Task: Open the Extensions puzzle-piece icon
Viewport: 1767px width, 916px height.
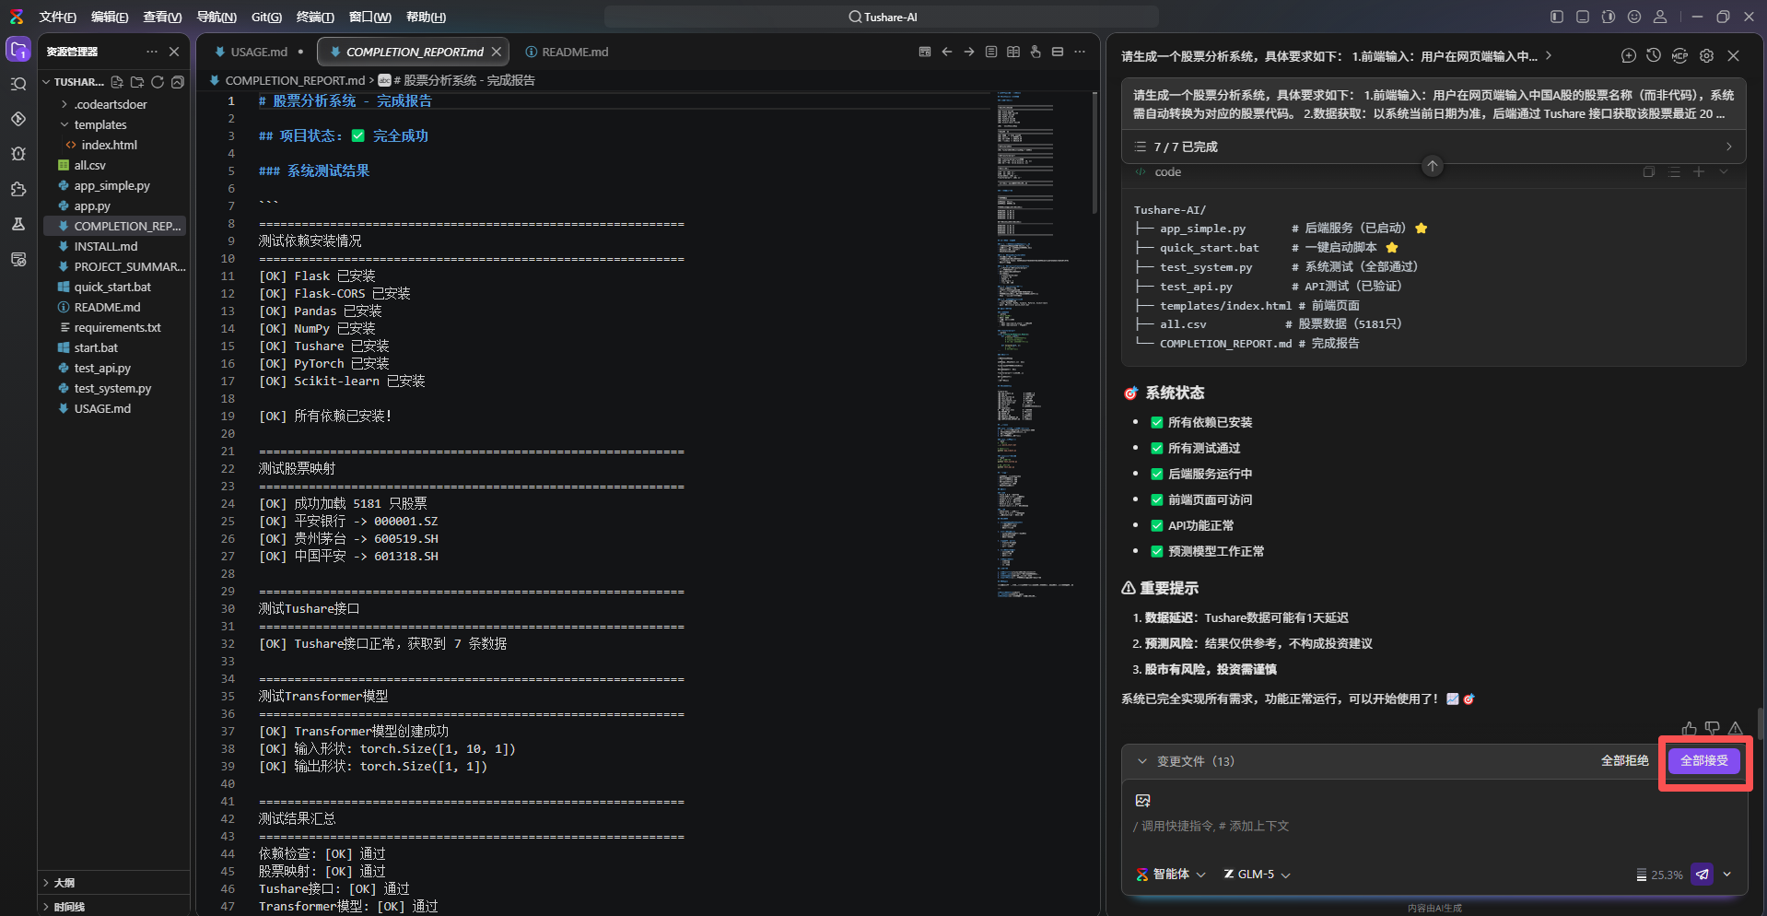Action: click(18, 189)
